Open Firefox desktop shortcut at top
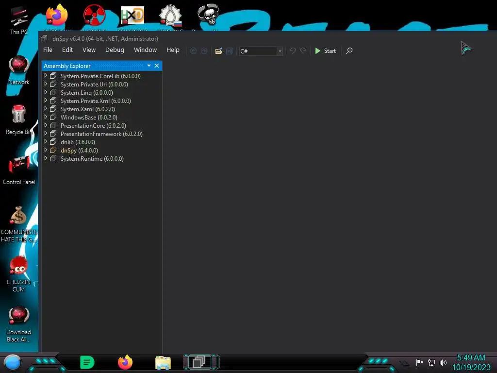The height and width of the screenshot is (373, 497). coord(56,15)
